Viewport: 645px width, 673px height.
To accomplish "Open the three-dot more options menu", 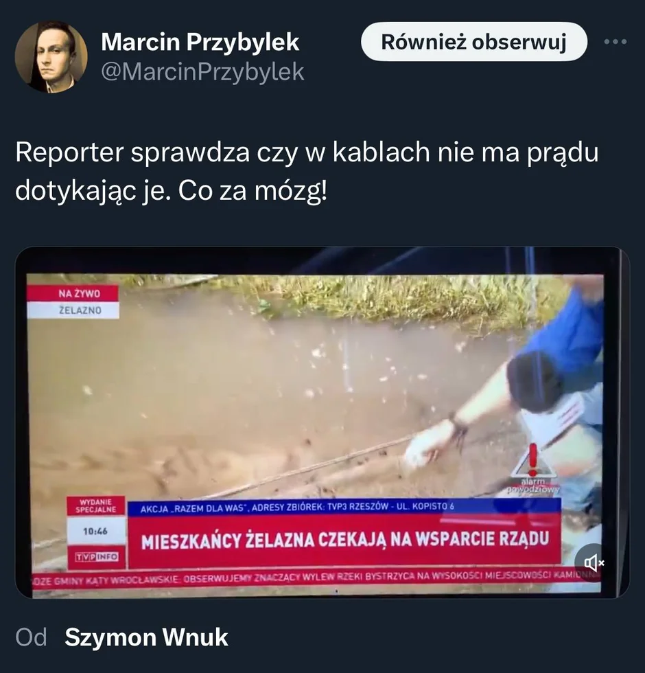I will tap(615, 42).
